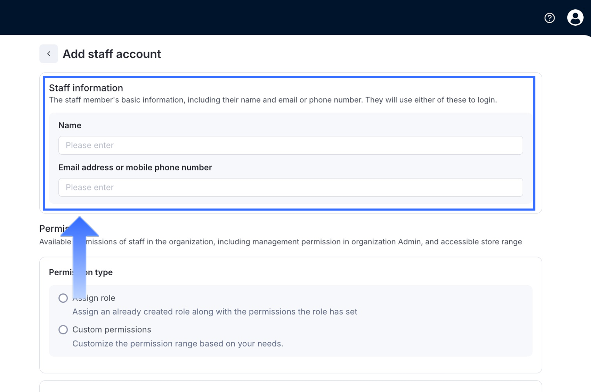Image resolution: width=591 pixels, height=392 pixels.
Task: Open the help question mark icon
Action: pyautogui.click(x=549, y=18)
